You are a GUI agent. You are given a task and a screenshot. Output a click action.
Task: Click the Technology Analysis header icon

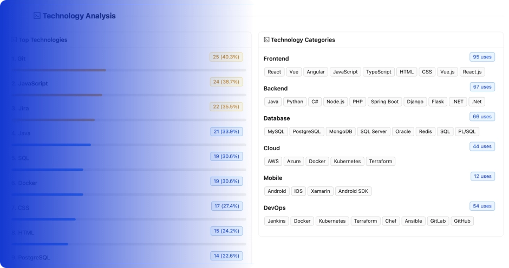[37, 16]
